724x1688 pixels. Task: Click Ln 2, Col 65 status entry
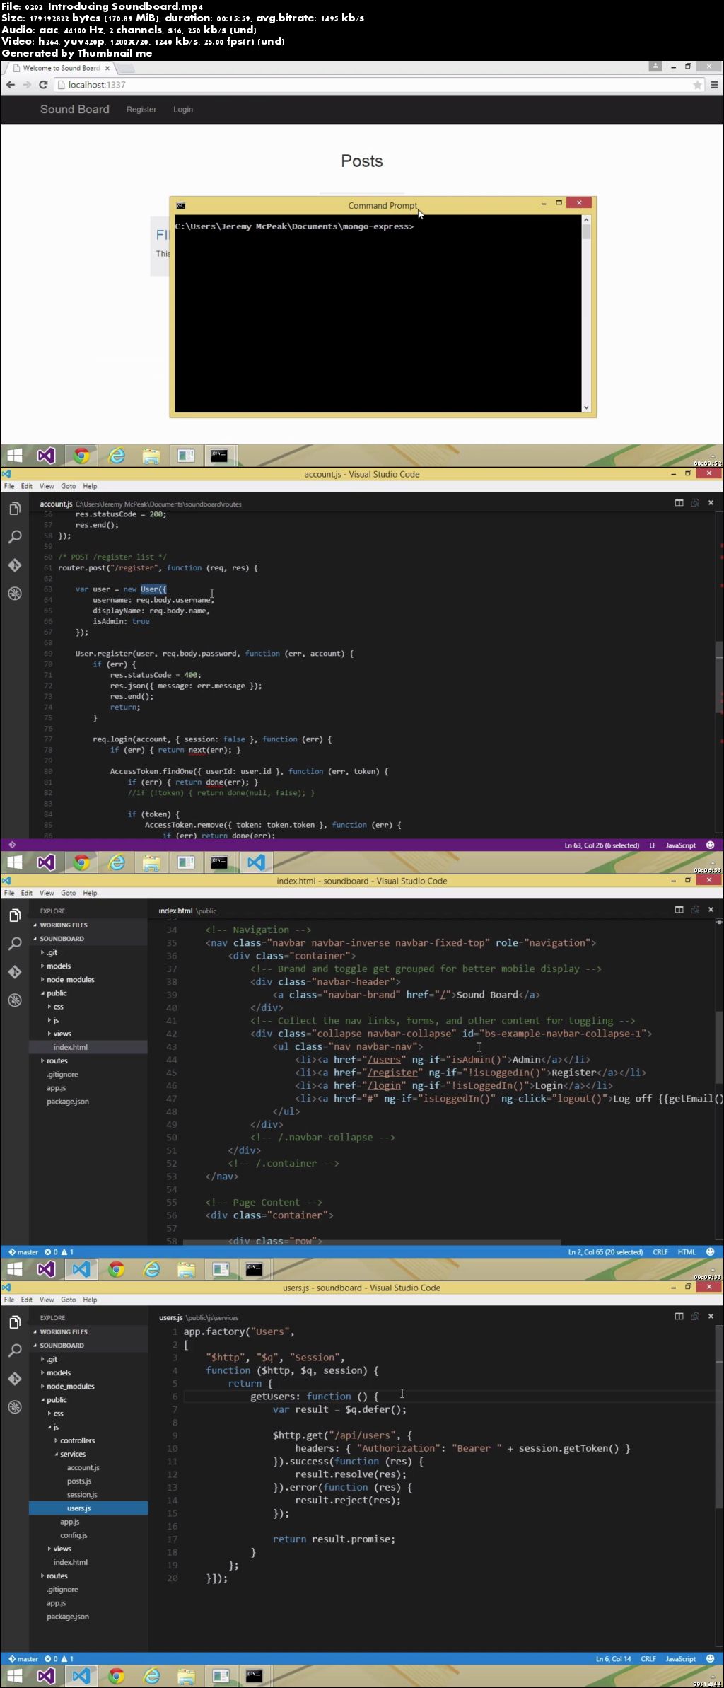coord(605,1252)
